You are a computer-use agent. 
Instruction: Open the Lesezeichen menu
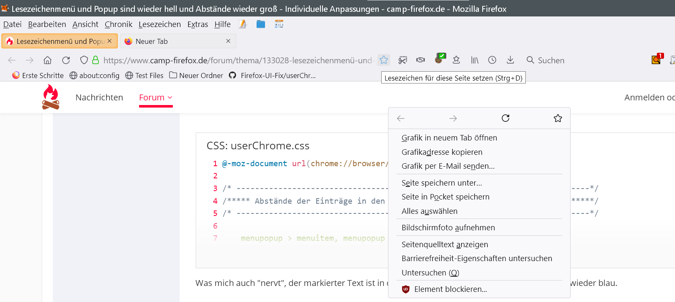159,24
